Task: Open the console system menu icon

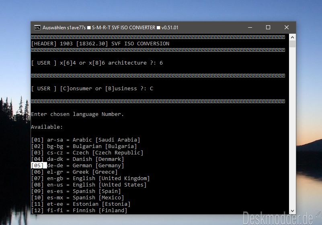Action: [37, 27]
